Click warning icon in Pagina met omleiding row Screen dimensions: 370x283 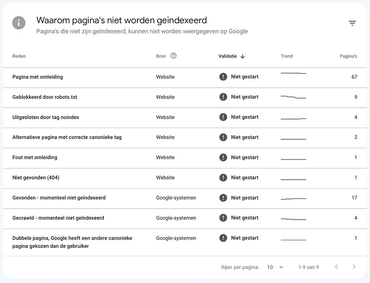(x=223, y=77)
